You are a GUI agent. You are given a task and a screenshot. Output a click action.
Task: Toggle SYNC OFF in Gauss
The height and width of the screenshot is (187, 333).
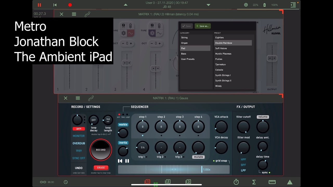pyautogui.click(x=79, y=158)
